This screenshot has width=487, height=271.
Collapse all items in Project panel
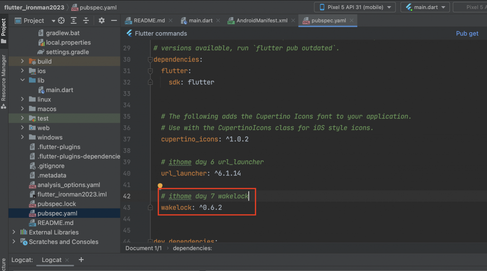86,20
